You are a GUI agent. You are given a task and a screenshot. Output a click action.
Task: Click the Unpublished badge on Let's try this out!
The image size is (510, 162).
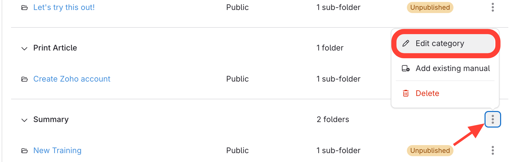point(430,7)
